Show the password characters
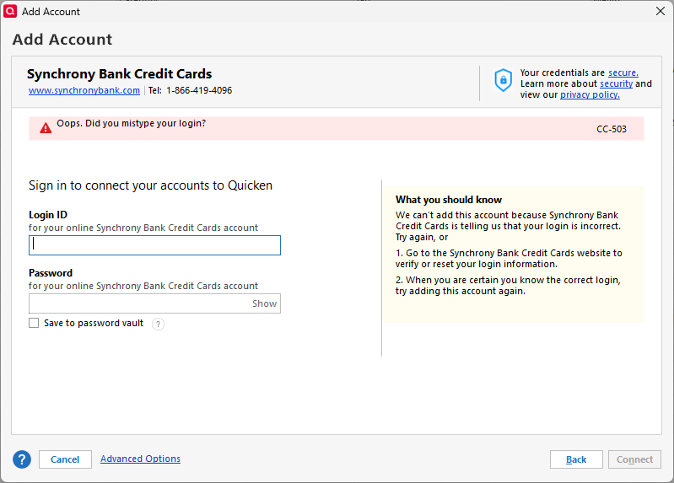 [264, 303]
